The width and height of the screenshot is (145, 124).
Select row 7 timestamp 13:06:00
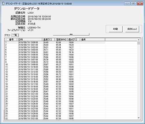click(28, 57)
